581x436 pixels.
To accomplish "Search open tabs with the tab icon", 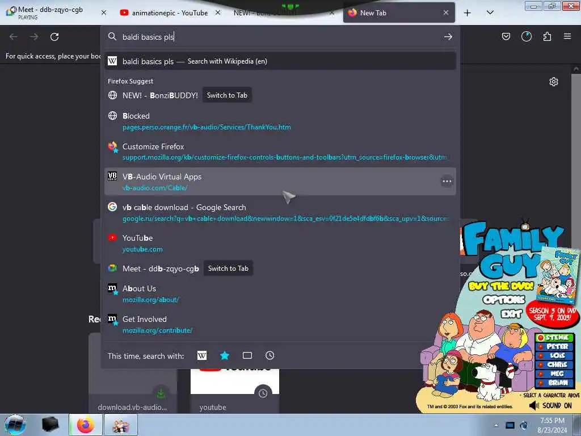I will point(247,355).
